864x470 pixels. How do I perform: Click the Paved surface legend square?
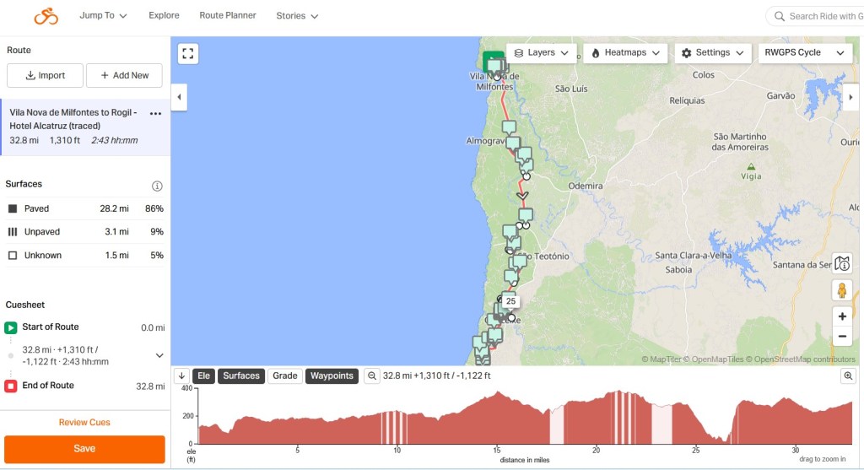click(13, 208)
